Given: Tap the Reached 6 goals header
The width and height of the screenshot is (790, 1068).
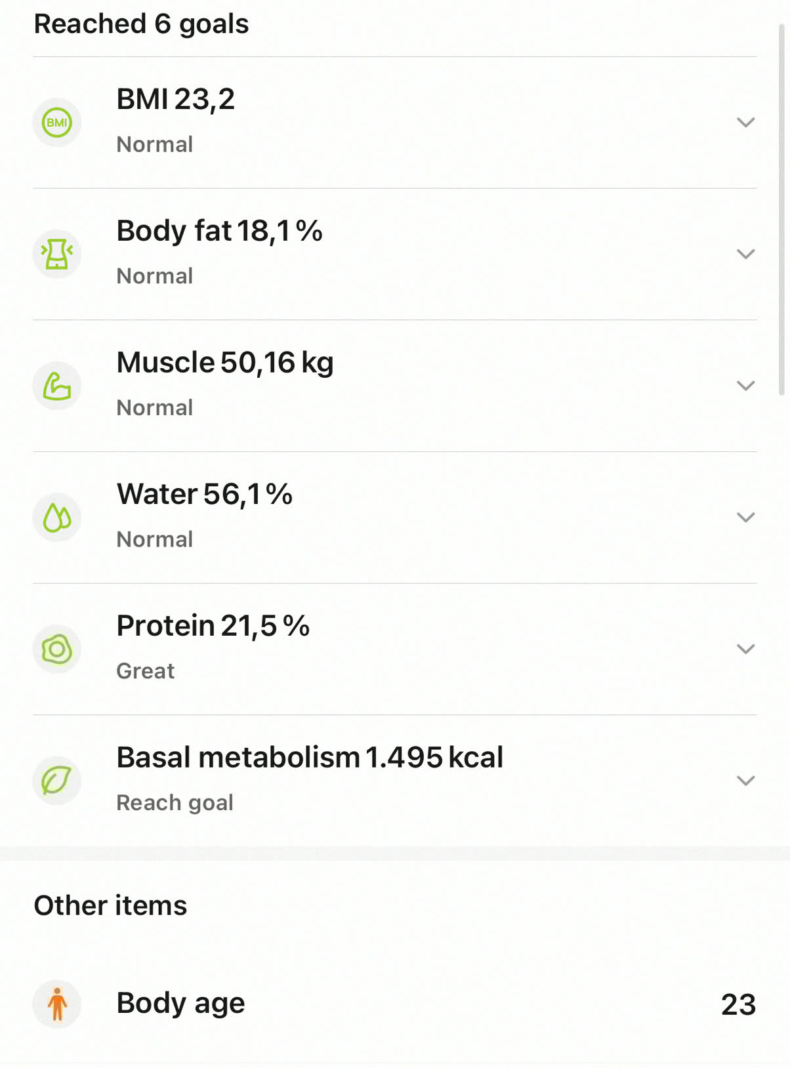Looking at the screenshot, I should (x=141, y=24).
